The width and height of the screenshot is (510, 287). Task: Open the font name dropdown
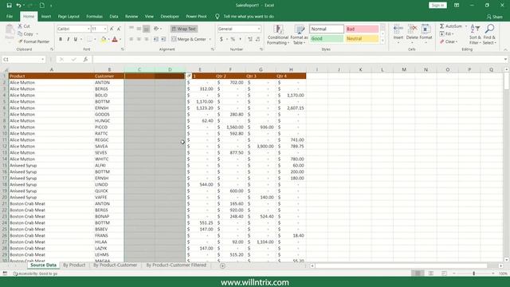point(88,29)
